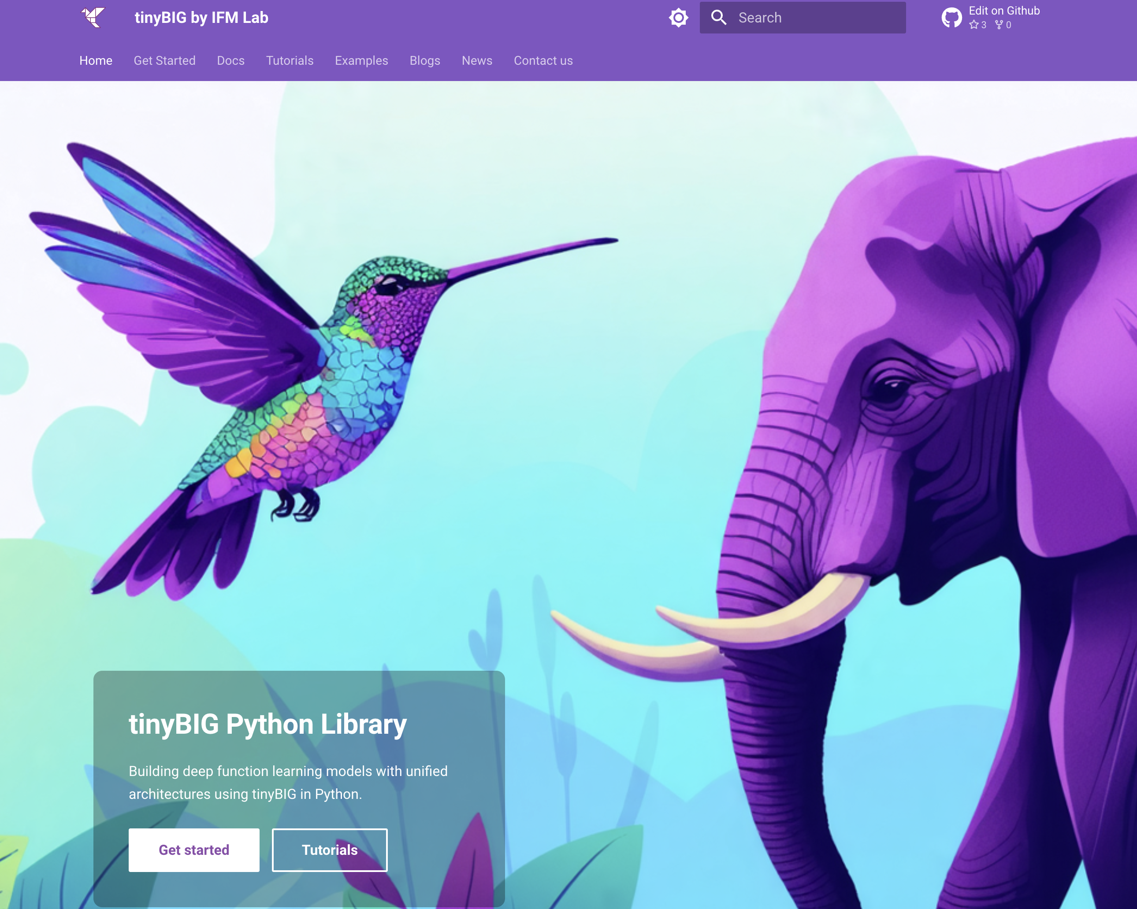Switch to the Tutorials tab

pos(290,61)
